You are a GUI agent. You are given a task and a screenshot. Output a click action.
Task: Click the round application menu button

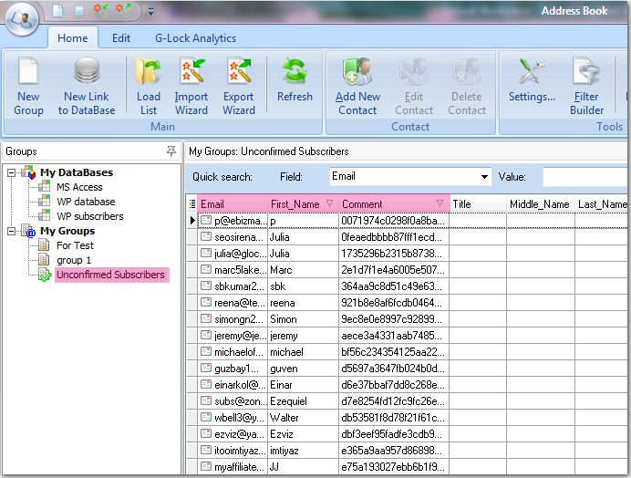point(22,19)
